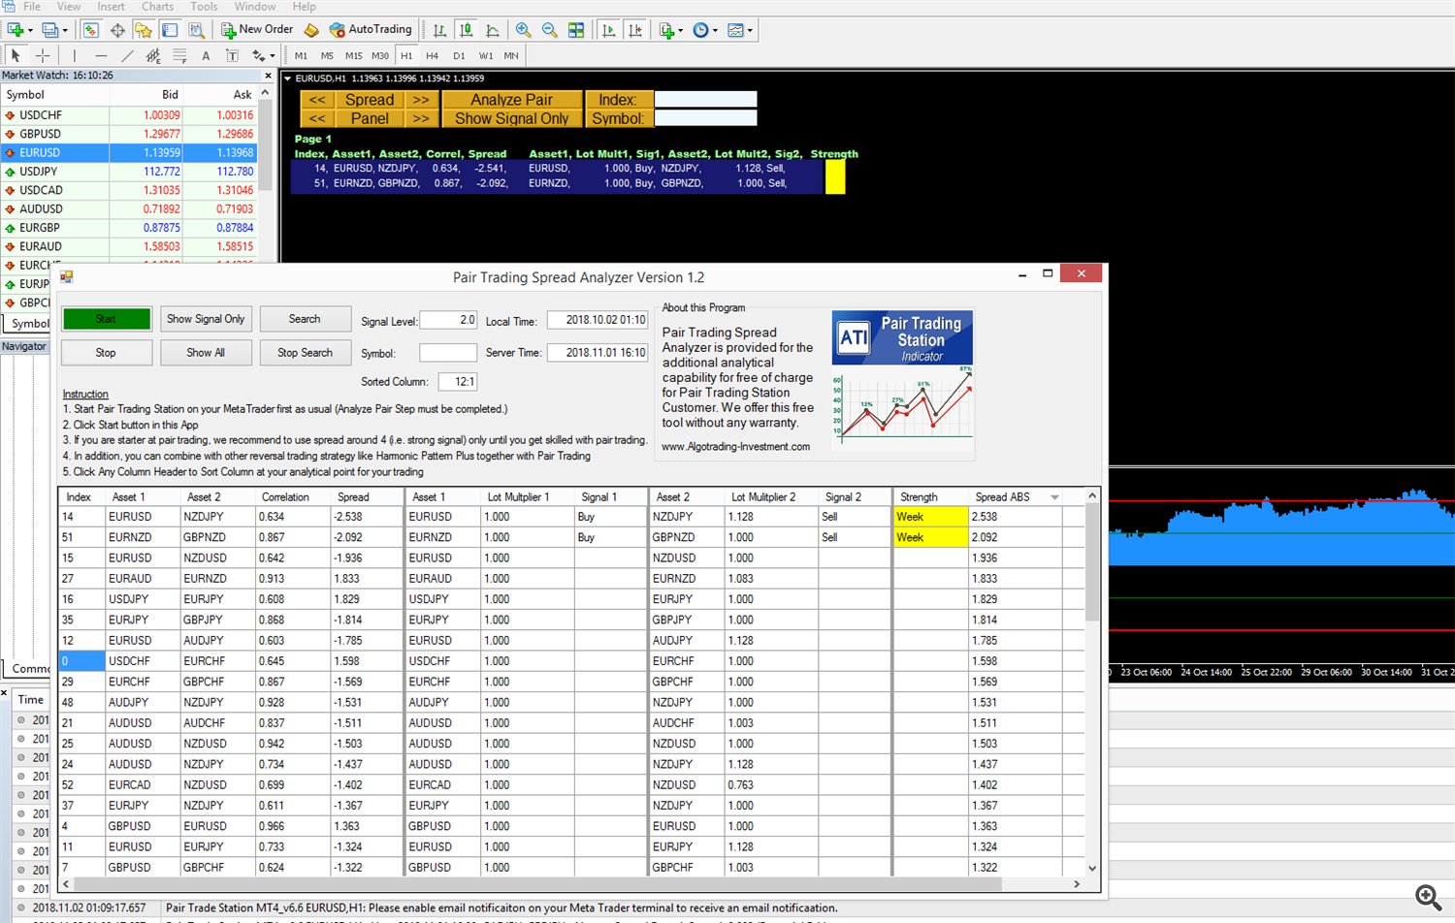Open a new chart from the toolbar
The height and width of the screenshot is (923, 1455).
coord(16,30)
